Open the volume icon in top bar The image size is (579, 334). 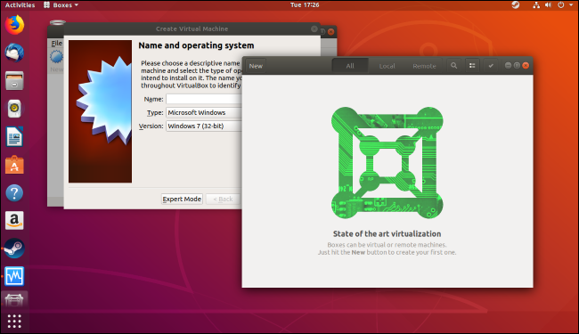pos(548,4)
